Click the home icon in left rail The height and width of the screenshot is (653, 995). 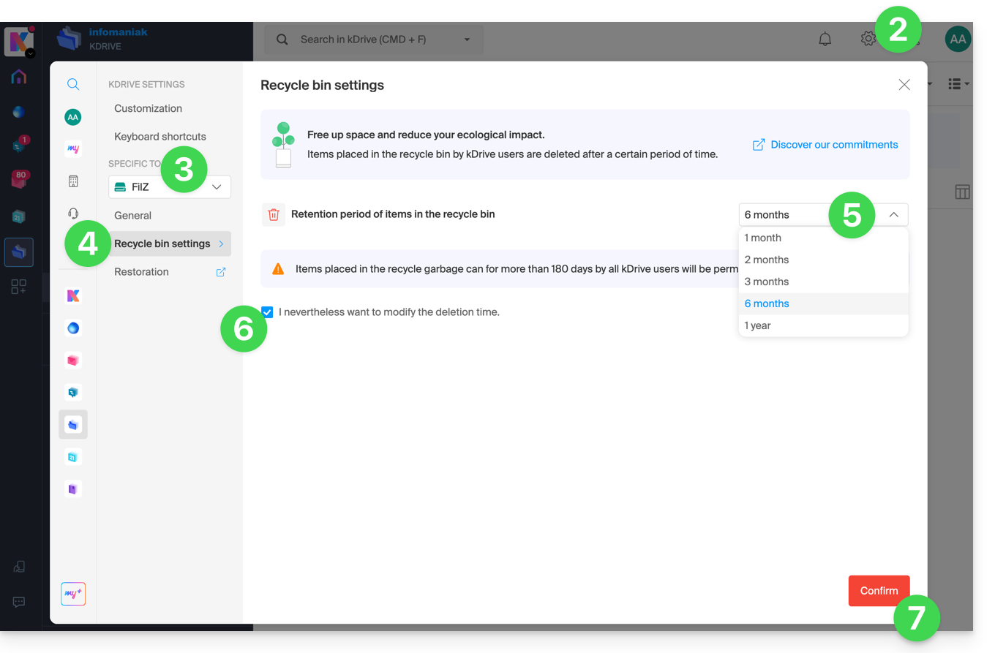(19, 77)
